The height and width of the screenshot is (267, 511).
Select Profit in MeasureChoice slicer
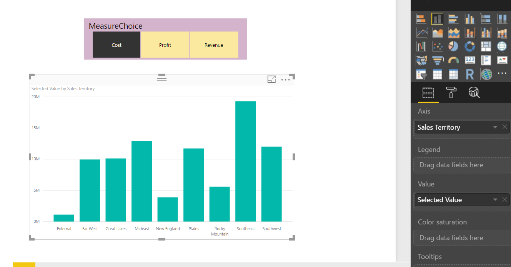click(x=165, y=45)
